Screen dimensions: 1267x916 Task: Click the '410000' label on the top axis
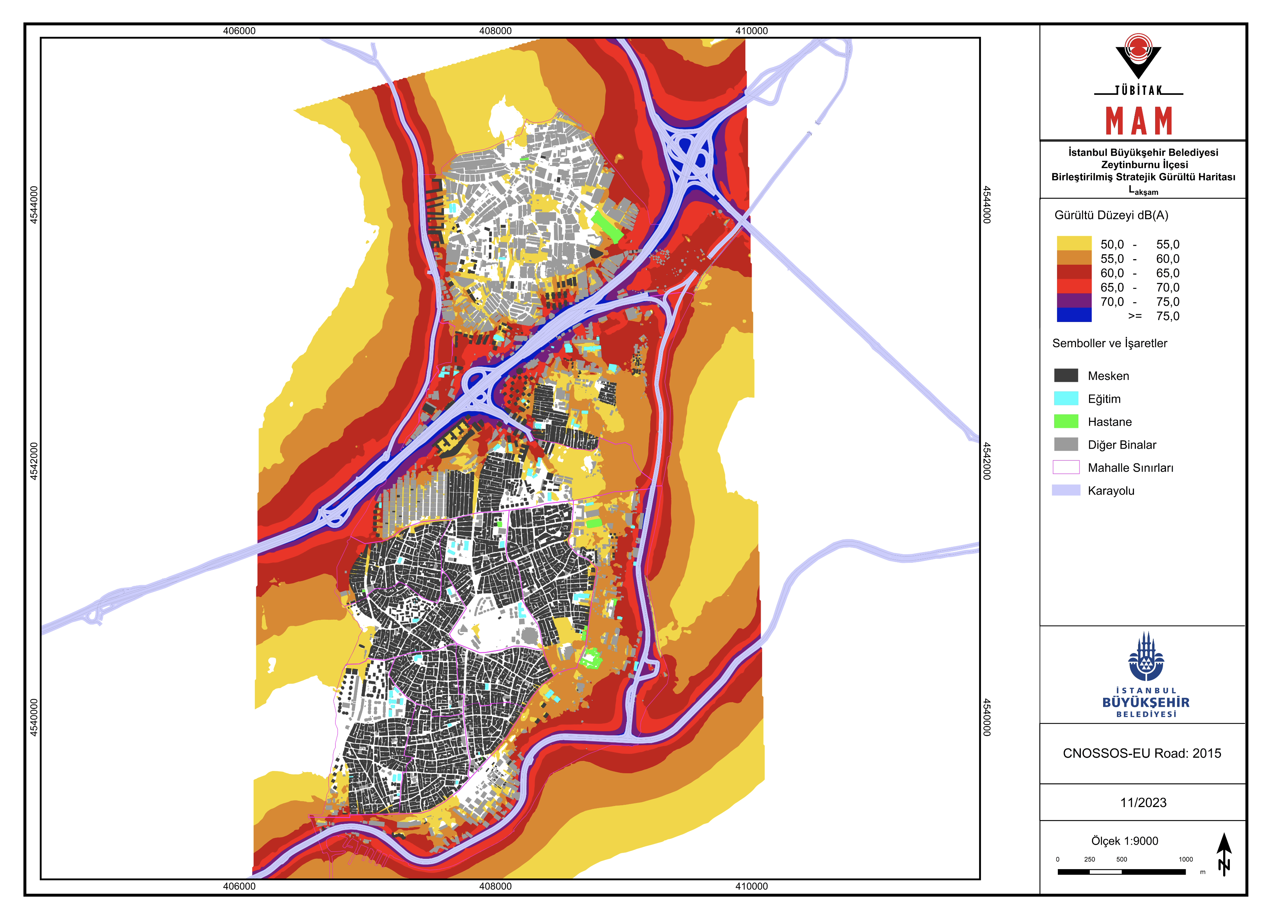(x=751, y=31)
